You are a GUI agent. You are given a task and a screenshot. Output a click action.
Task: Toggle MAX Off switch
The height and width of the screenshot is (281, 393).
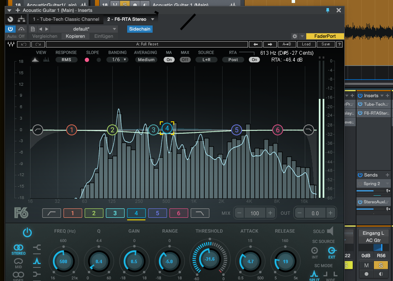[x=185, y=60]
